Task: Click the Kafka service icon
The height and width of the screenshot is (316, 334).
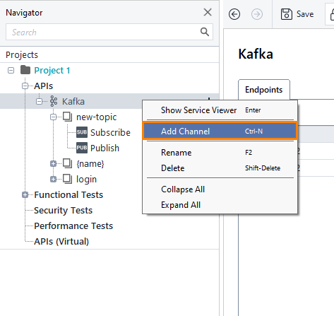Action: tap(54, 101)
